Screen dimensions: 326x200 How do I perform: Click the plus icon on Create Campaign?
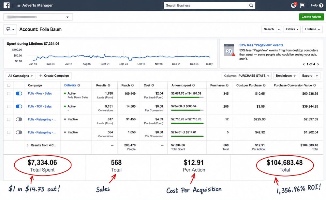(x=41, y=76)
